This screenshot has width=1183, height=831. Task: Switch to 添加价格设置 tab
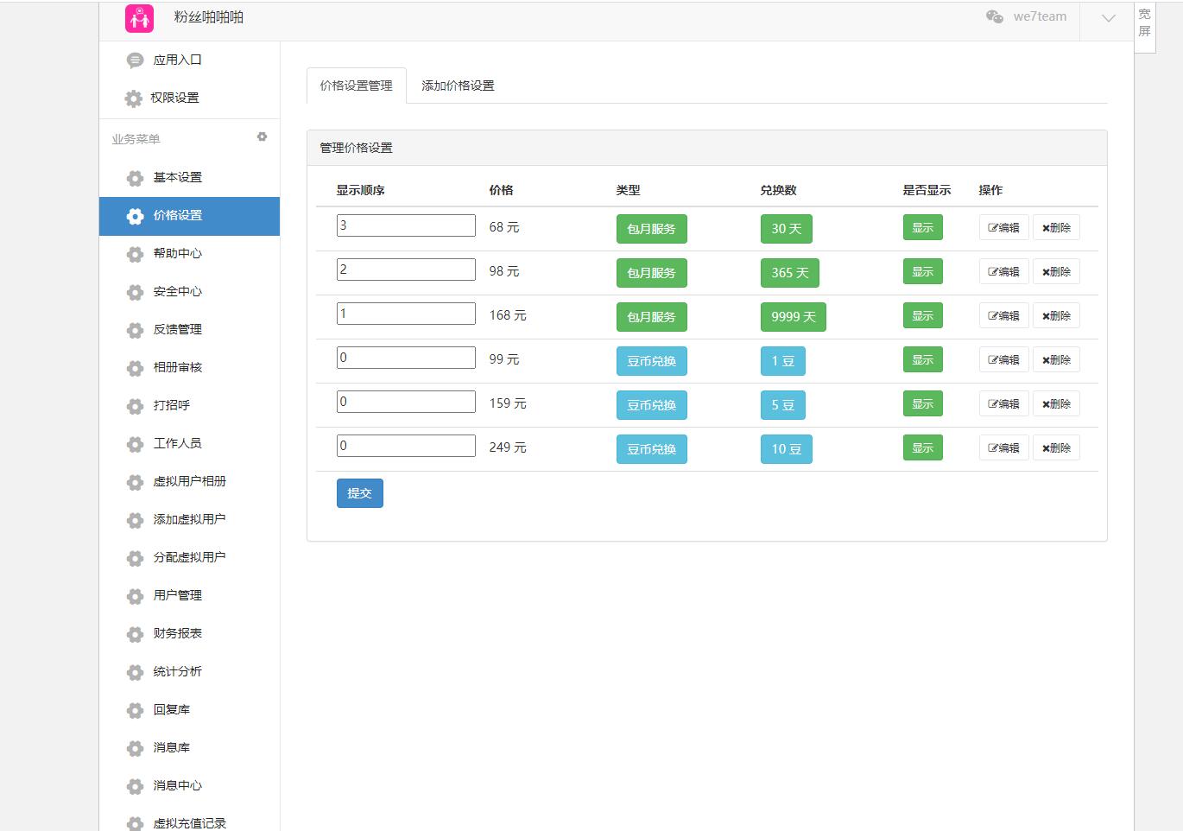pyautogui.click(x=458, y=86)
